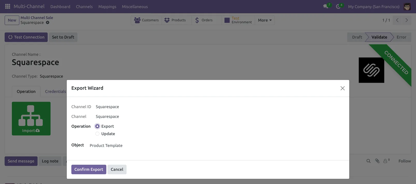
Task: Click My Company (San Francisco) switcher
Action: point(374,7)
